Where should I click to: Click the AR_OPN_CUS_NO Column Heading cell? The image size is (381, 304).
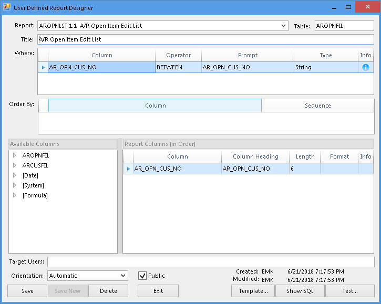click(x=255, y=169)
